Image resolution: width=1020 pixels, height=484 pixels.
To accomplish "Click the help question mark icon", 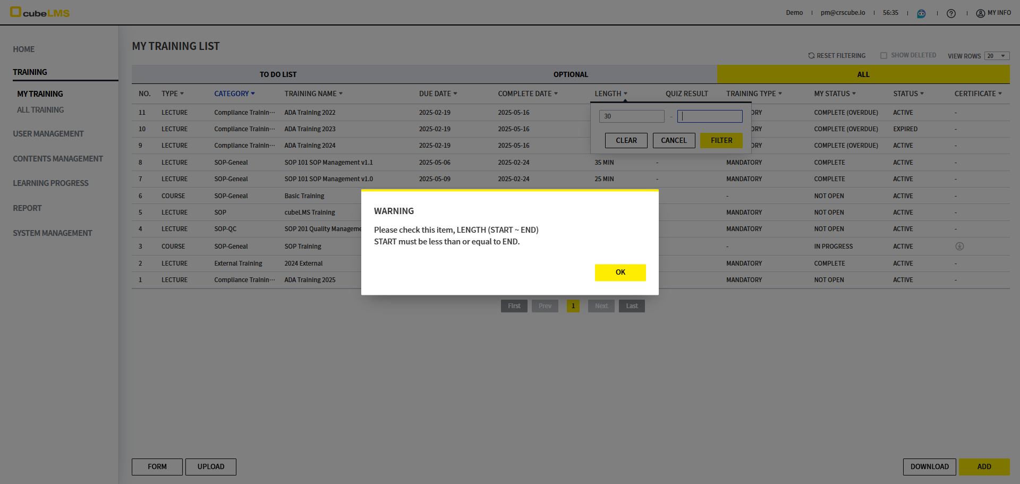I will point(951,13).
